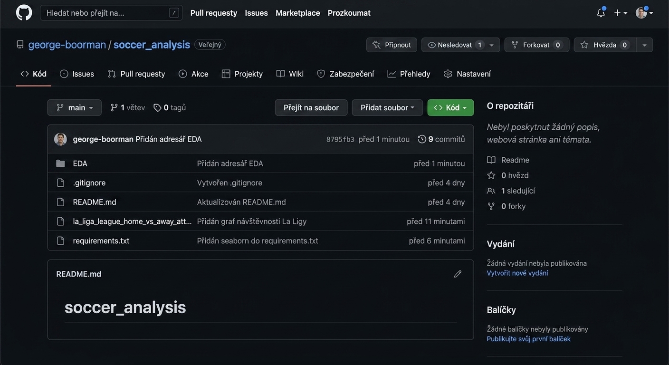This screenshot has width=669, height=365.
Task: Open commit Přidán seaborn do requirements.txt
Action: point(258,241)
